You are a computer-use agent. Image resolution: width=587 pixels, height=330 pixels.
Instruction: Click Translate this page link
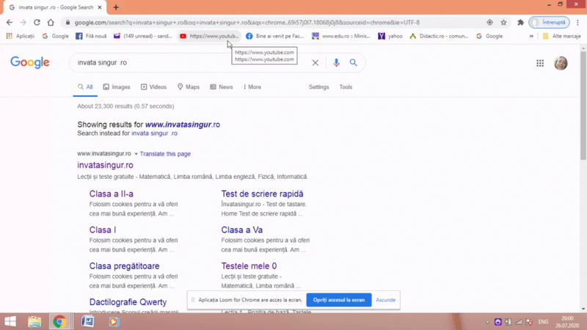coord(165,154)
